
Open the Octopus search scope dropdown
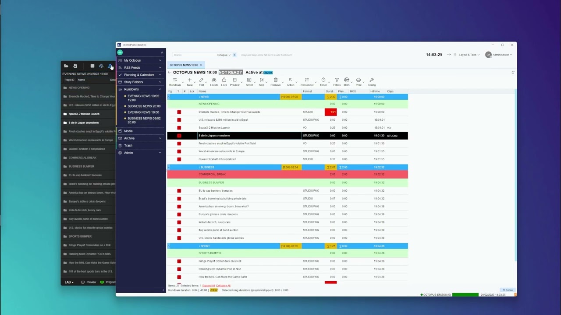[x=224, y=55]
